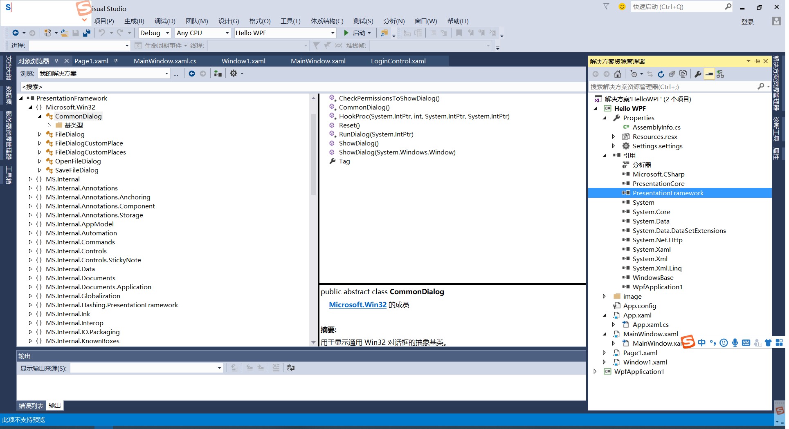Open the 进程 process dropdown
Viewport: 789px width, 429px height.
tap(127, 46)
